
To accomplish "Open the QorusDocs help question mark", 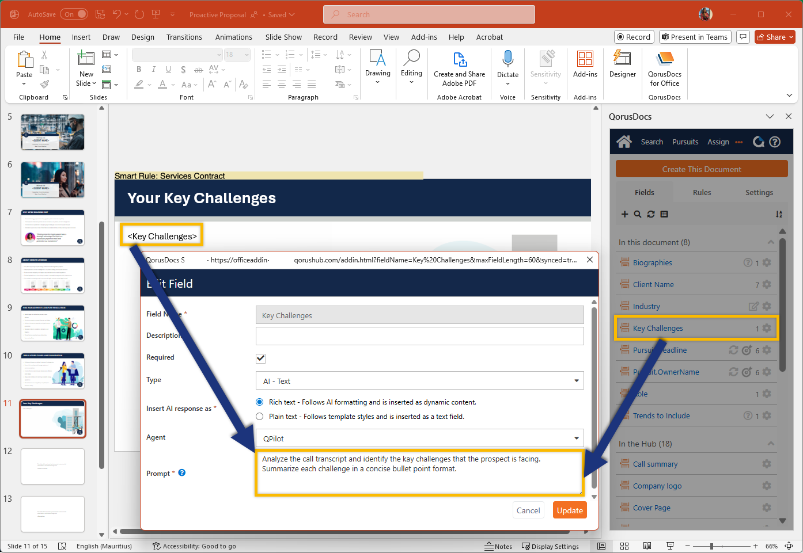I will (775, 142).
